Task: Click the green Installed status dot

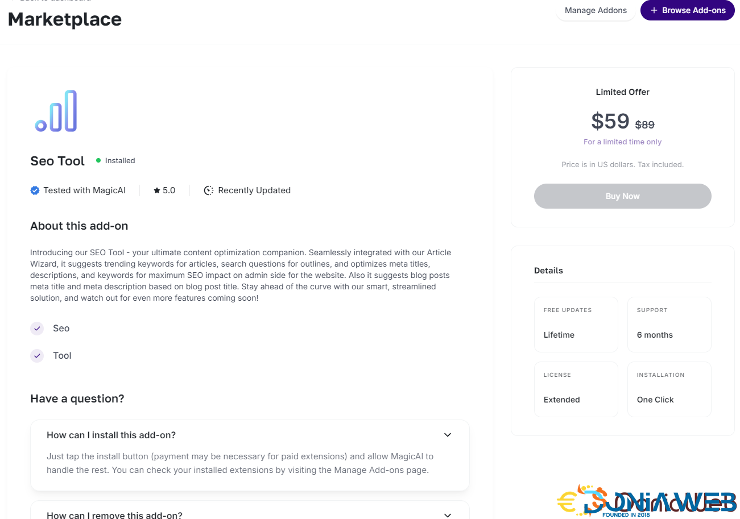Action: (x=98, y=160)
